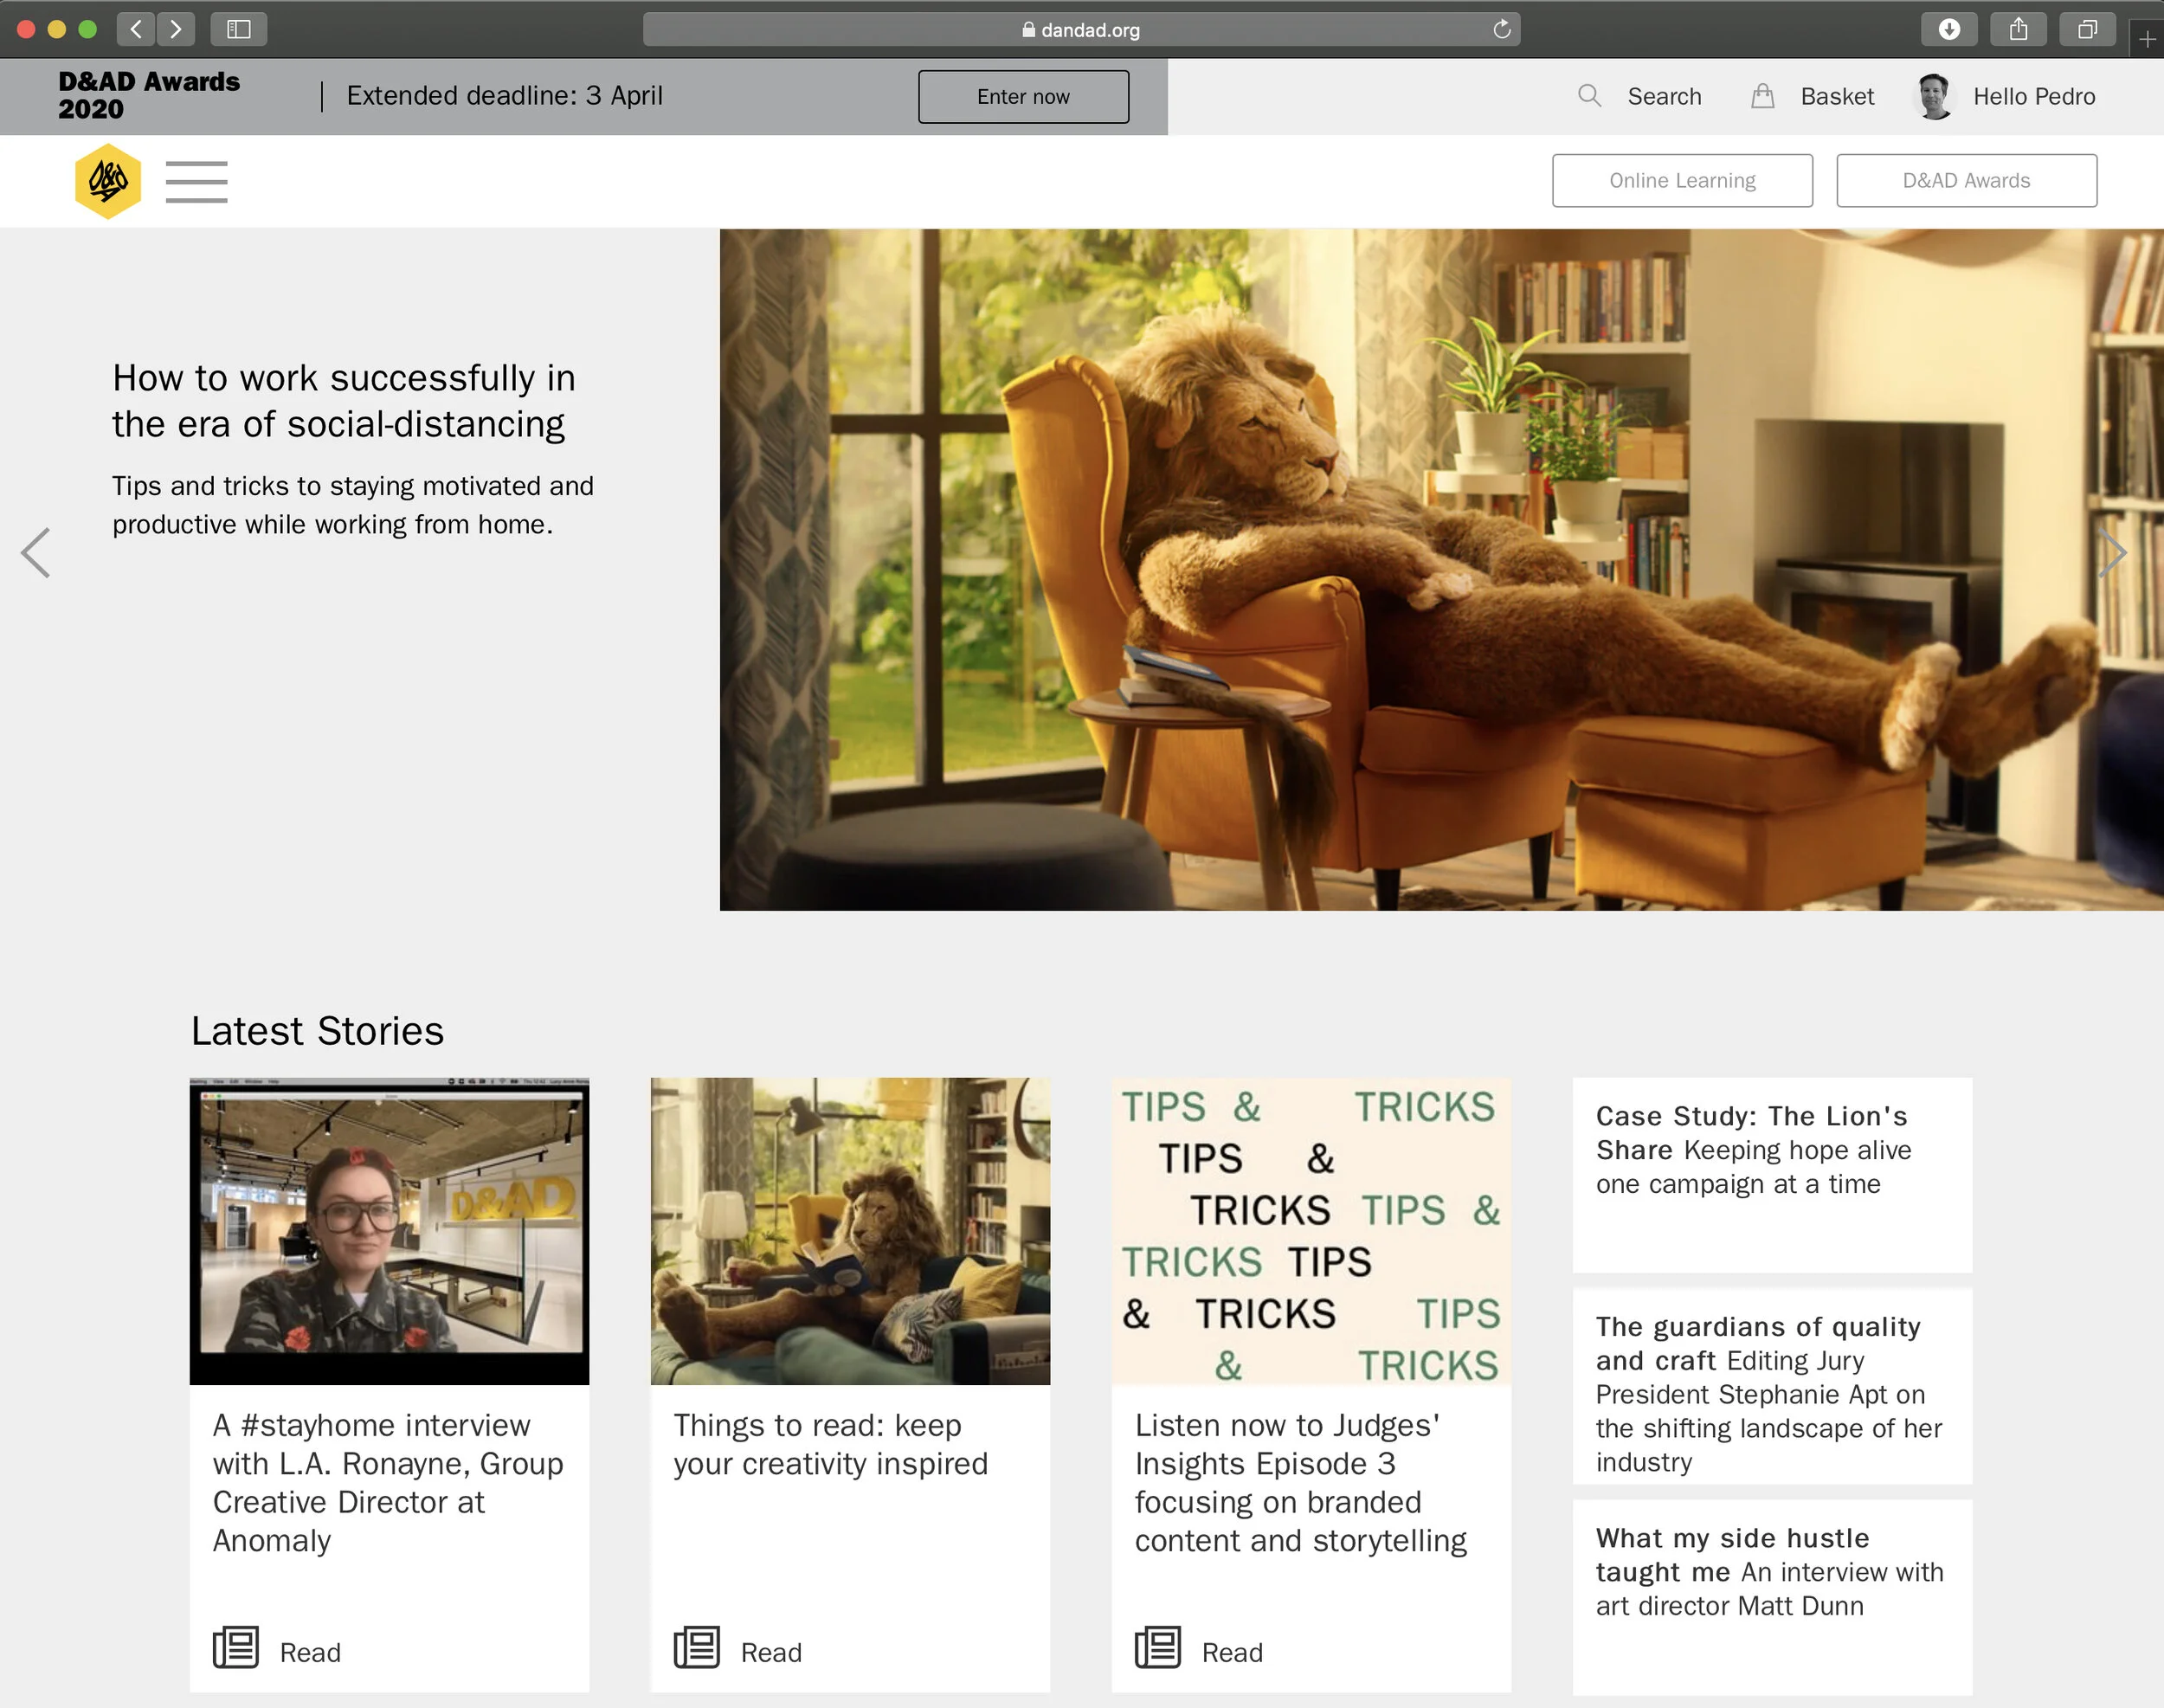Open Things to read lion thumbnail
The width and height of the screenshot is (2164, 1708).
click(x=850, y=1231)
